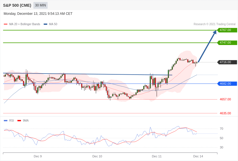The image size is (238, 161).
Task: Click the Dec 9 date axis label
Action: pyautogui.click(x=38, y=156)
